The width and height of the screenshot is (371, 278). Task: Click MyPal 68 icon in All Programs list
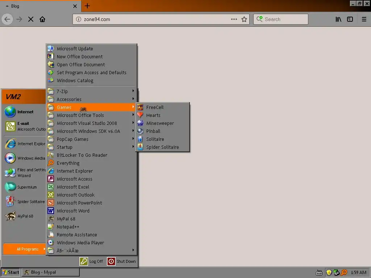(51, 219)
